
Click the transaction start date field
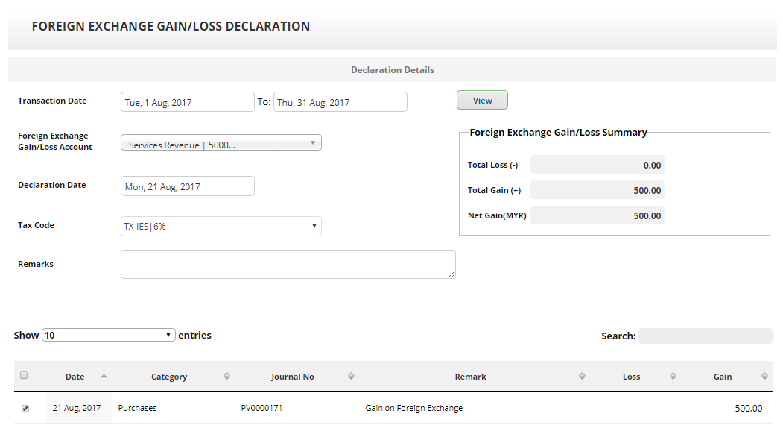click(x=187, y=102)
